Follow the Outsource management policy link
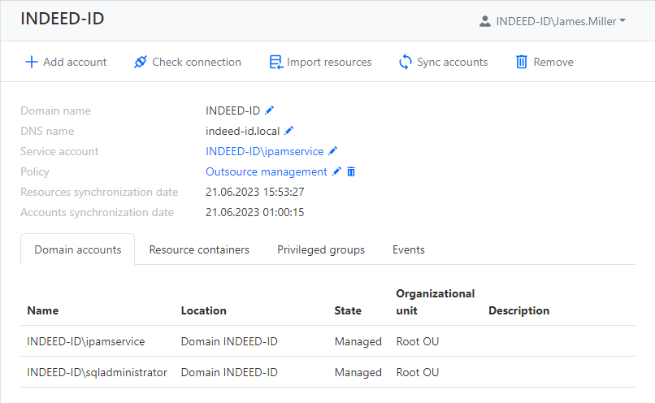Screen dimensions: 655x403 point(266,171)
